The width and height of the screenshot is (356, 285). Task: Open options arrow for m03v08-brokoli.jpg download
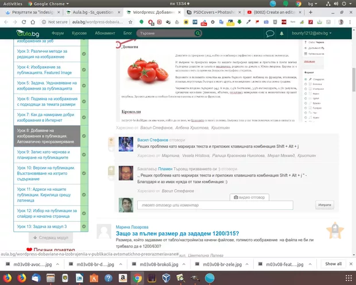pos(184,264)
